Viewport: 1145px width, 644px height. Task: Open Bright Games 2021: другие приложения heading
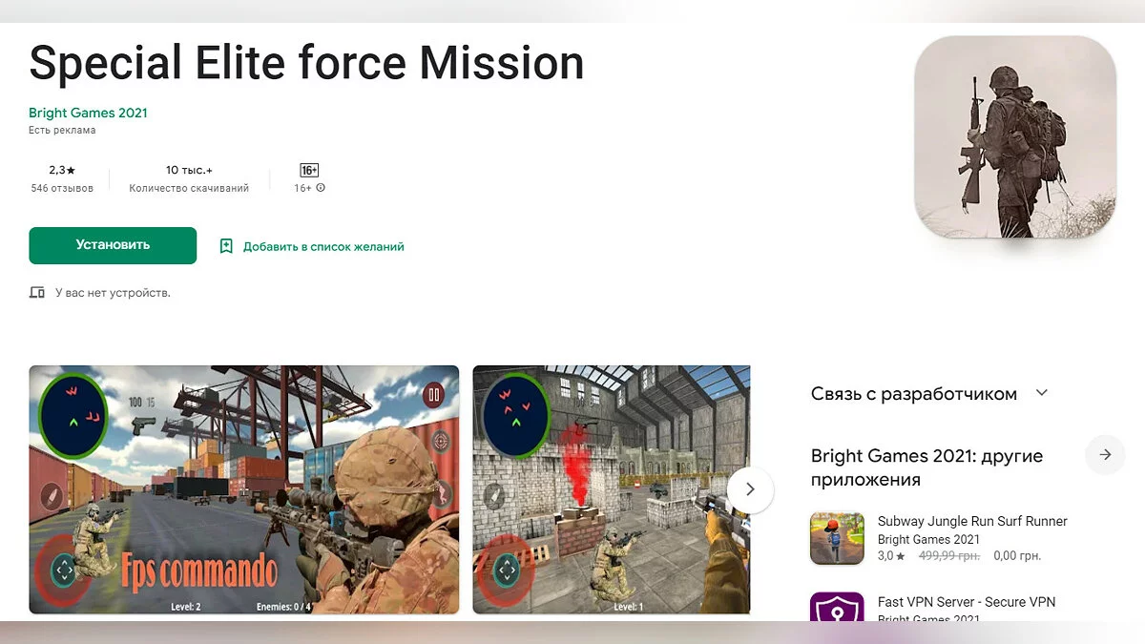(x=926, y=467)
